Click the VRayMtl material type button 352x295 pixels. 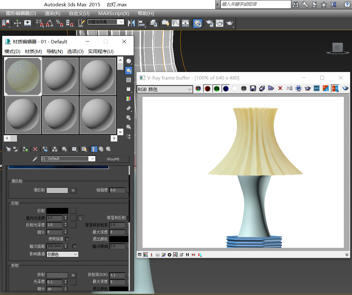point(113,159)
